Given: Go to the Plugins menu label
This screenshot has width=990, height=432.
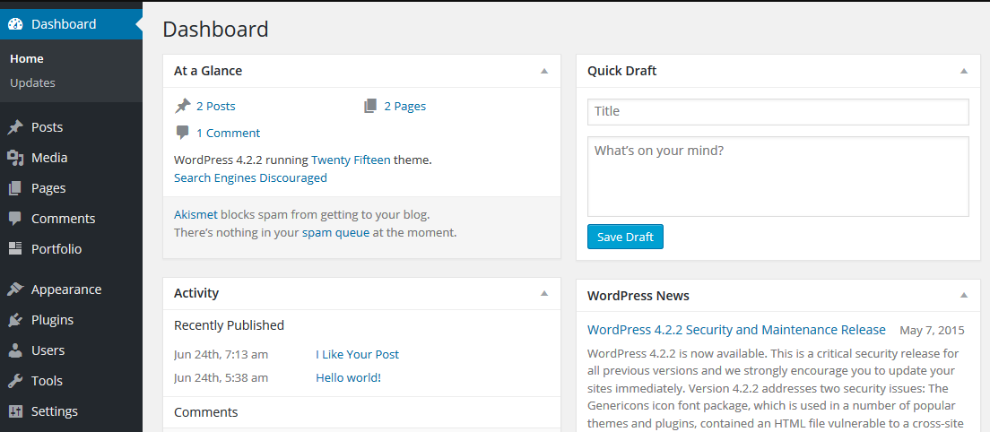Looking at the screenshot, I should point(52,320).
